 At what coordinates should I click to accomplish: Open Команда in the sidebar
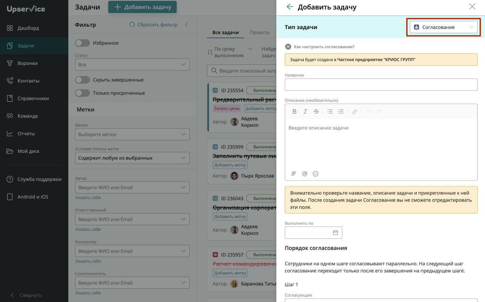tap(34, 116)
